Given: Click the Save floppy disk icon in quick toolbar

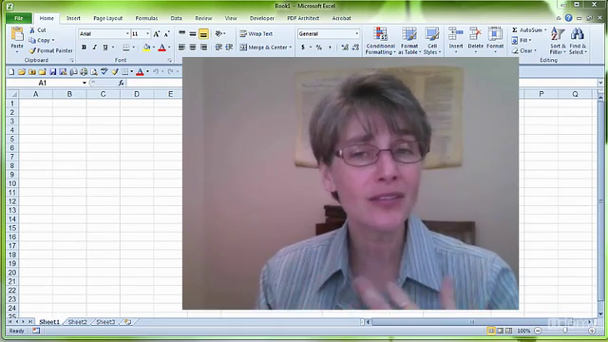Looking at the screenshot, I should 53,72.
